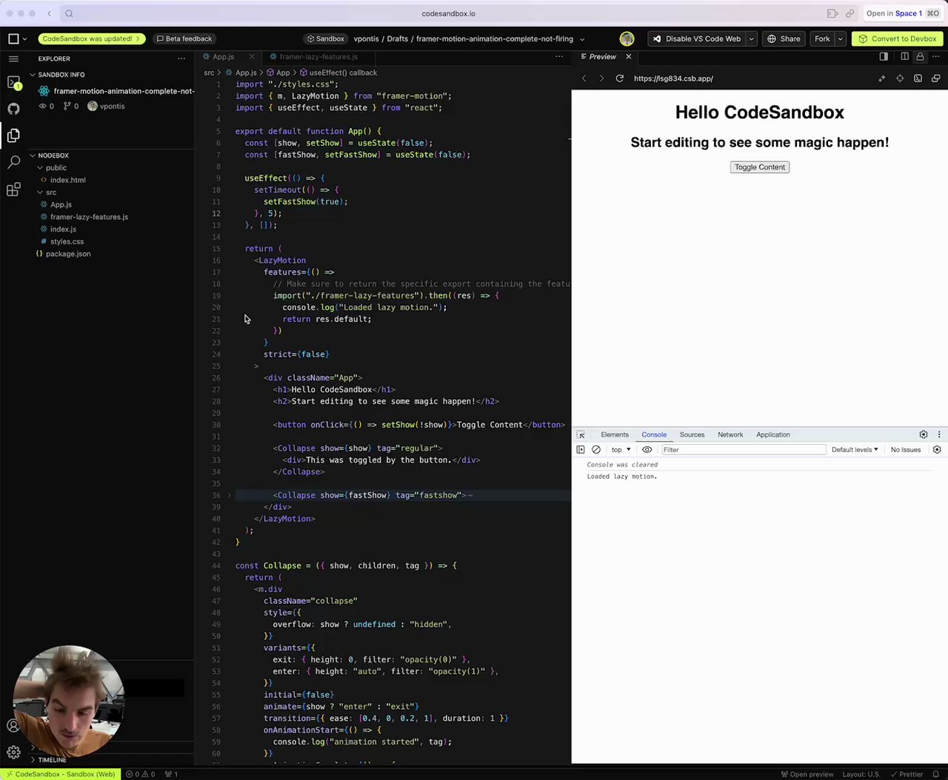Click the Beta feedback button

click(184, 38)
